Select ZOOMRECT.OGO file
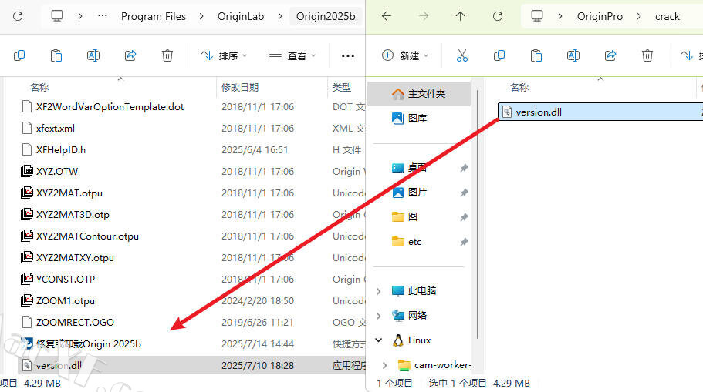The height and width of the screenshot is (392, 703). pyautogui.click(x=75, y=322)
